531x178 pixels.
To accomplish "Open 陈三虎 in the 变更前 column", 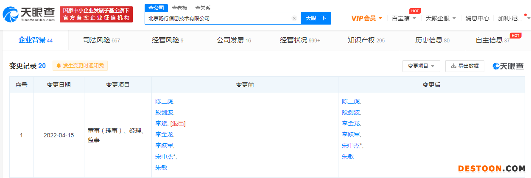I will pos(165,101).
